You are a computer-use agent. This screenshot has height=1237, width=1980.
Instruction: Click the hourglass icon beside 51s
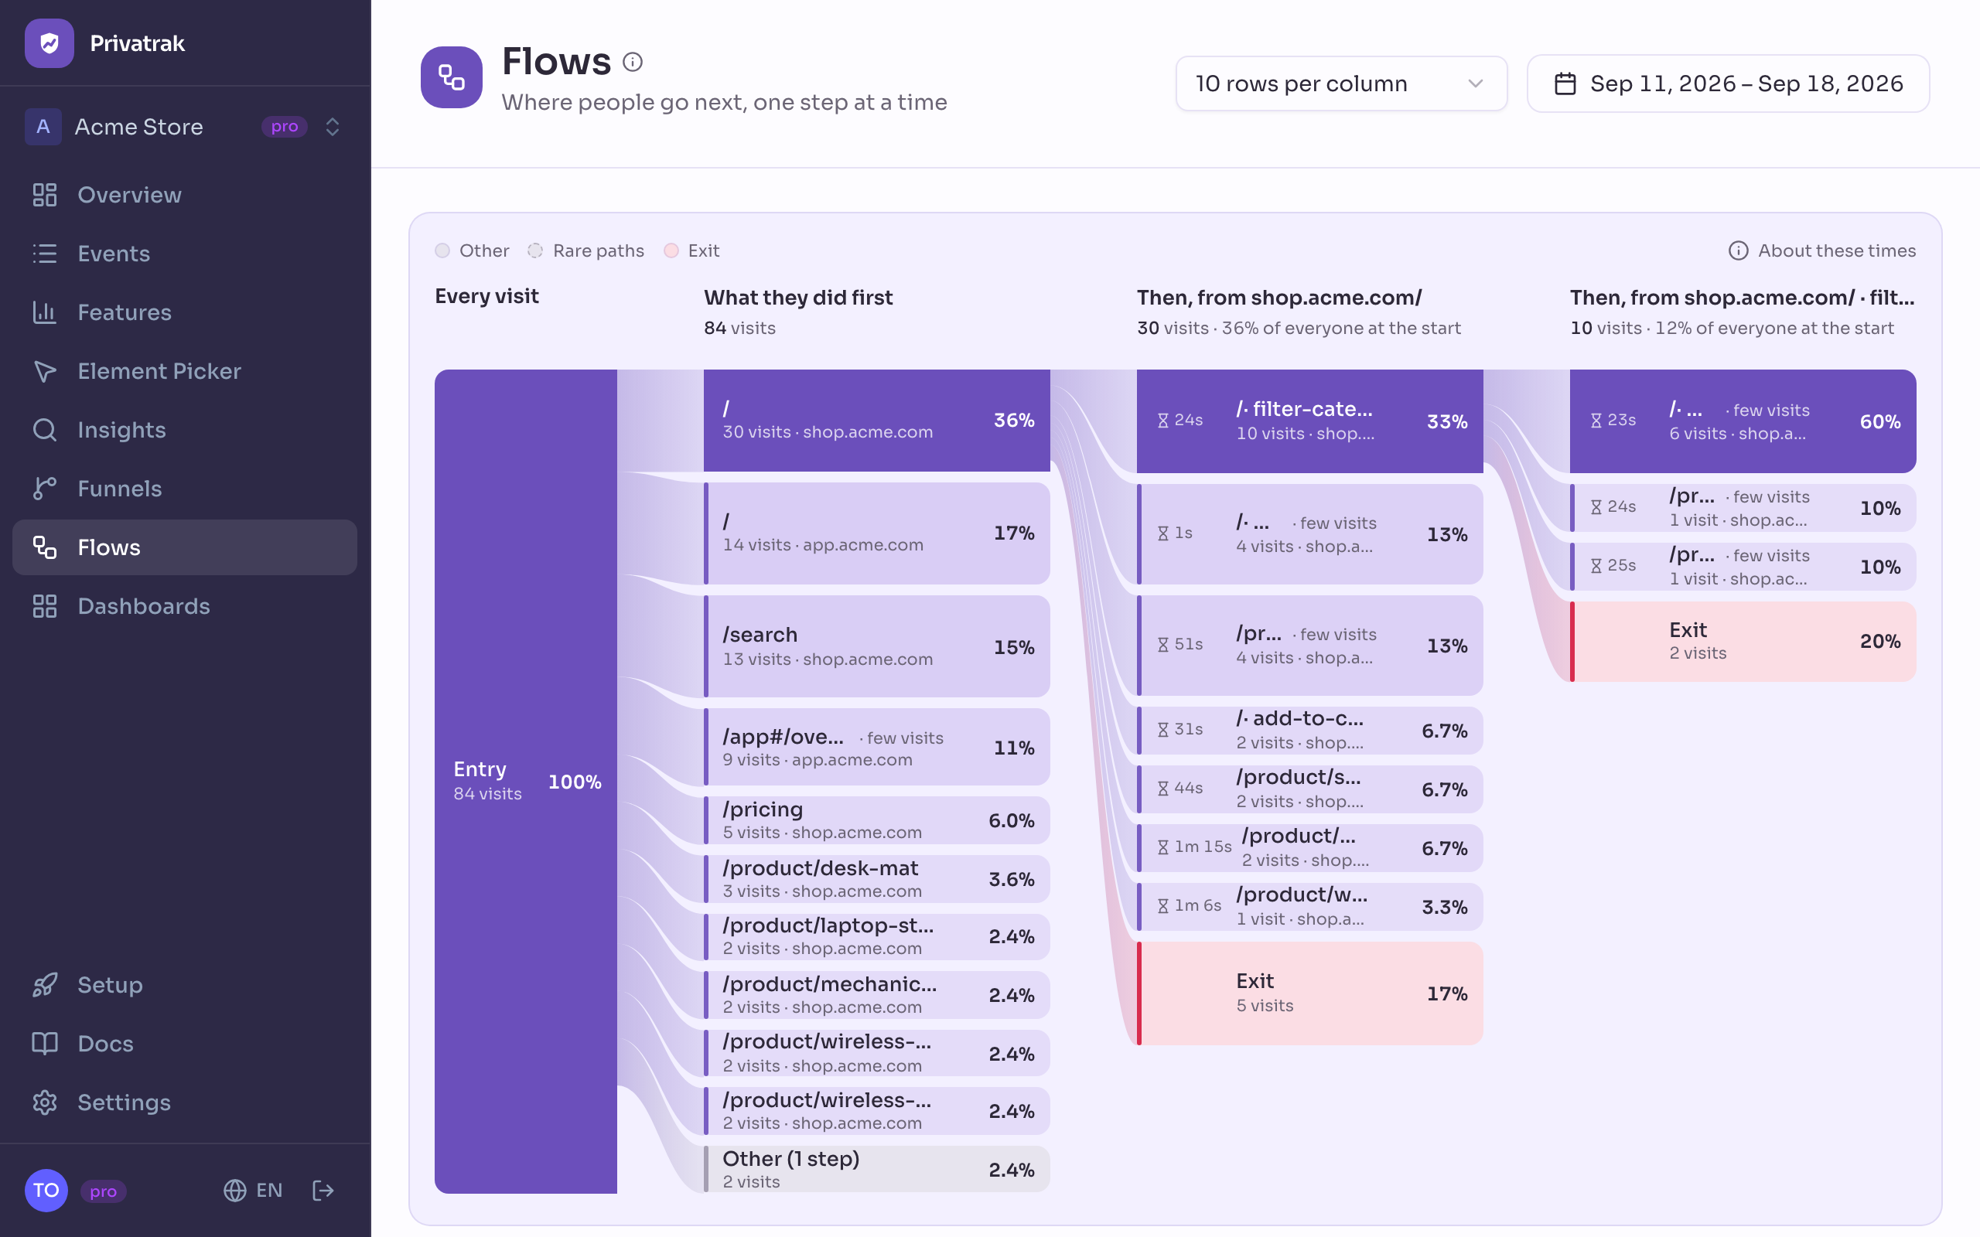[1162, 645]
